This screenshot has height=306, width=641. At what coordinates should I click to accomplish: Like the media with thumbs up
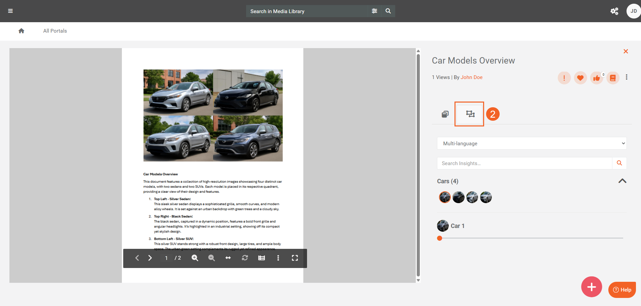coord(596,78)
